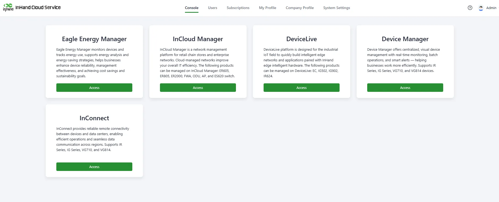Click the Admin user avatar icon
The width and height of the screenshot is (499, 202).
(481, 8)
